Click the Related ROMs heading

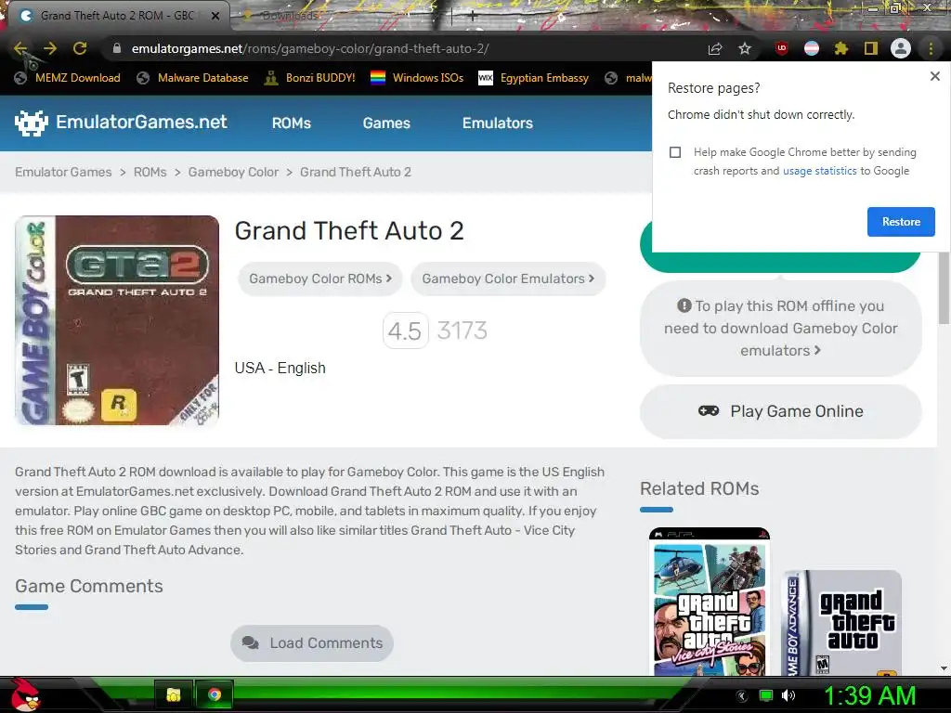click(699, 488)
